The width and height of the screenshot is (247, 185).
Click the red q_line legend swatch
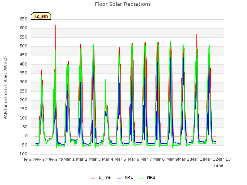[x=93, y=178]
